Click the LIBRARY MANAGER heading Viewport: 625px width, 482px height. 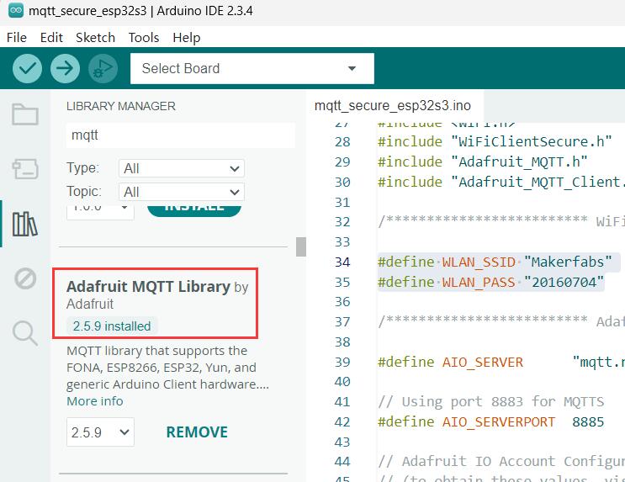tap(121, 106)
